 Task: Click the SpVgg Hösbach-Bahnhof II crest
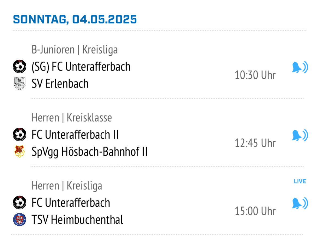(x=19, y=151)
